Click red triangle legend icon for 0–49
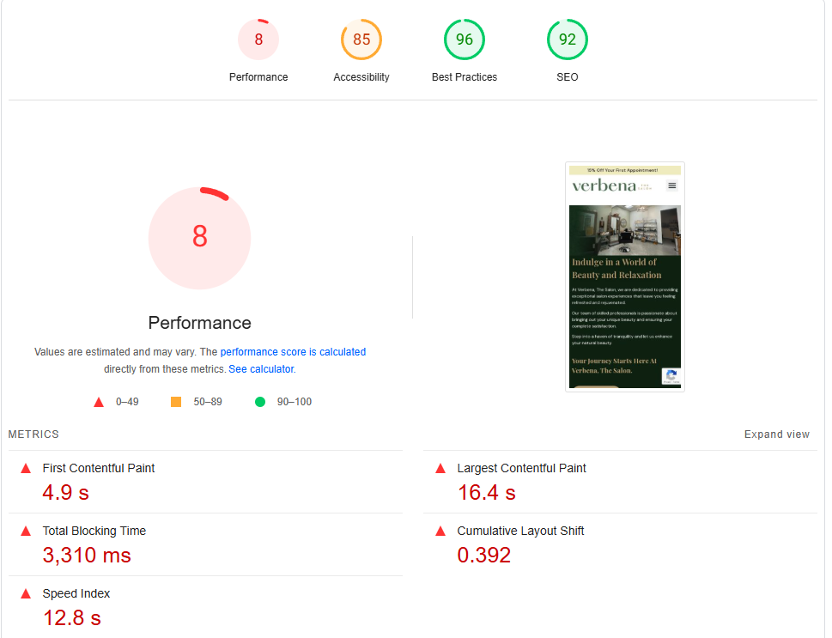Viewport: 832px width, 638px height. point(99,403)
